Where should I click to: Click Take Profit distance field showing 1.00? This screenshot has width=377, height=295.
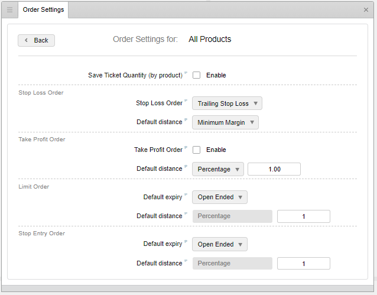tap(274, 169)
